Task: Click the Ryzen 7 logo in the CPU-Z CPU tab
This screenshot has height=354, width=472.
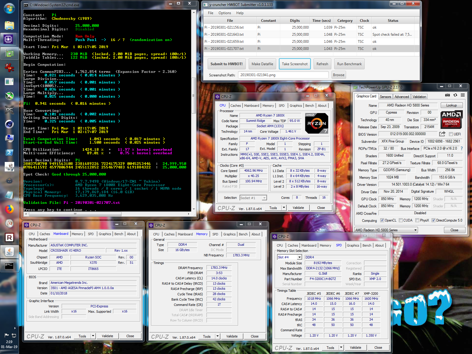Action: coord(317,123)
